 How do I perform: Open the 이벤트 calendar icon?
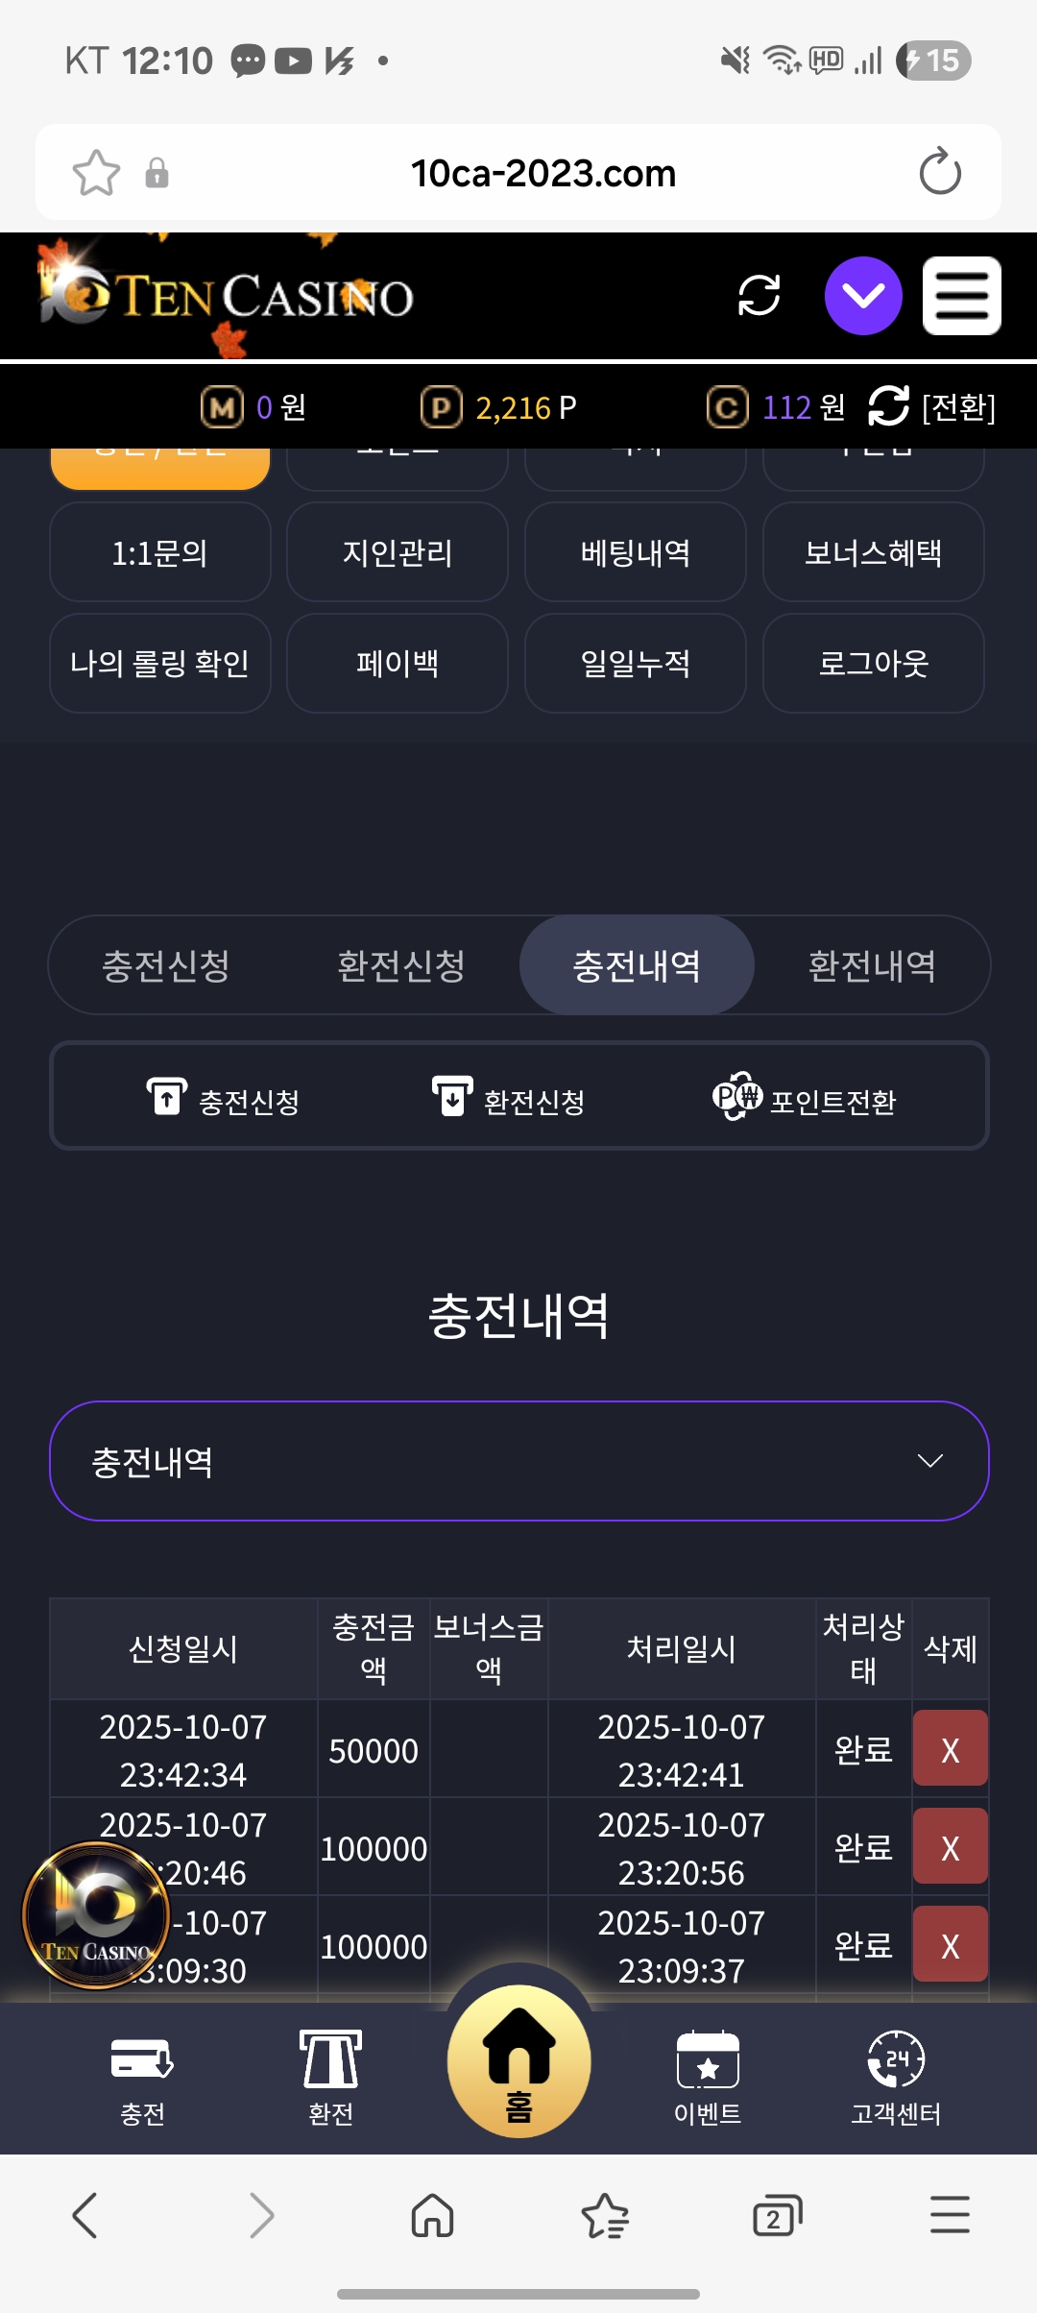[x=708, y=2075]
